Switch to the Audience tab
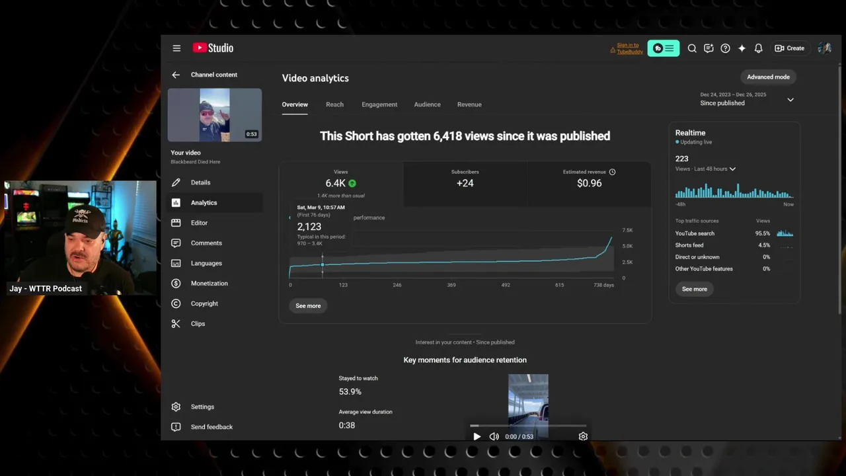Viewport: 846px width, 476px height. (427, 104)
